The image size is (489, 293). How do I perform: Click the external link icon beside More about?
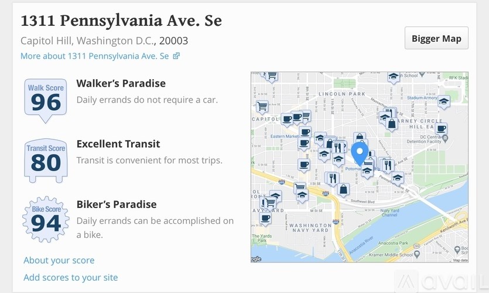[x=176, y=56]
